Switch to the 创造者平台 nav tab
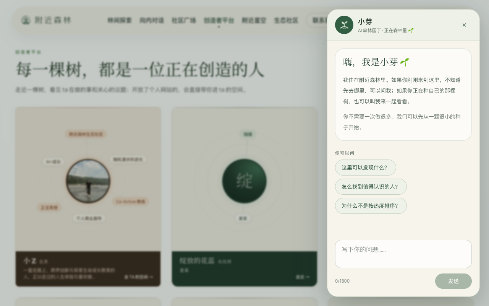Screen dimensions: 489x306 [219, 20]
